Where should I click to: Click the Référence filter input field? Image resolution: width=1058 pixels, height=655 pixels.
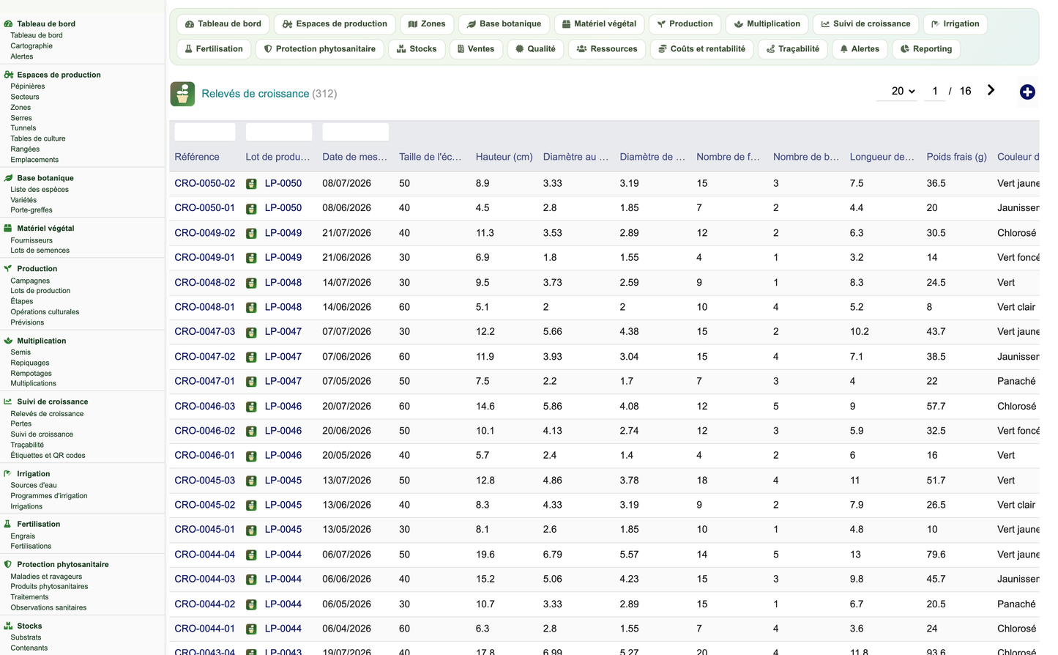pos(205,132)
